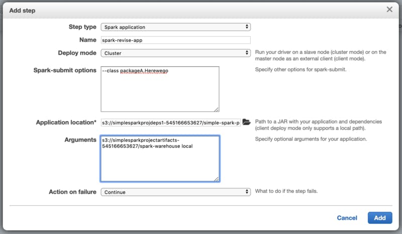Click the 'Add step' dialog title

click(22, 11)
